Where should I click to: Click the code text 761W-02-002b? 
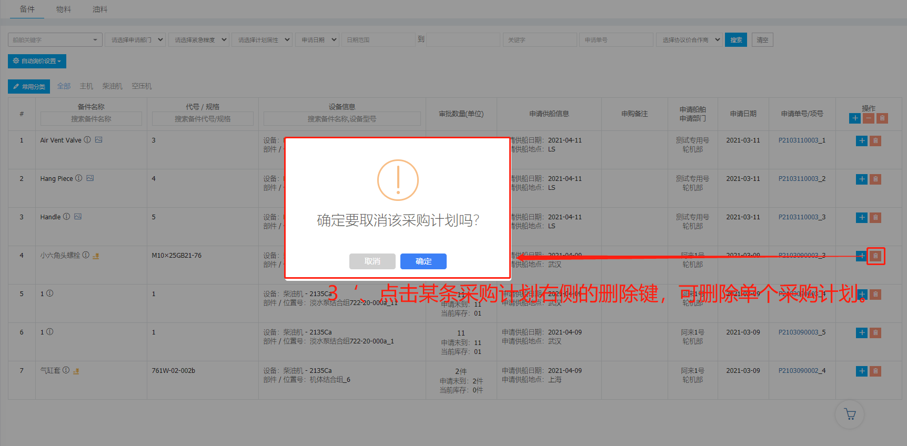click(174, 371)
